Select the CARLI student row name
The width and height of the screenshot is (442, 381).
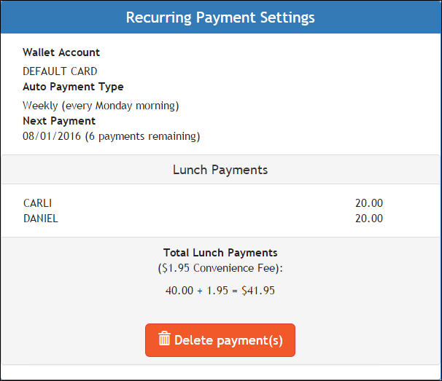(x=38, y=203)
